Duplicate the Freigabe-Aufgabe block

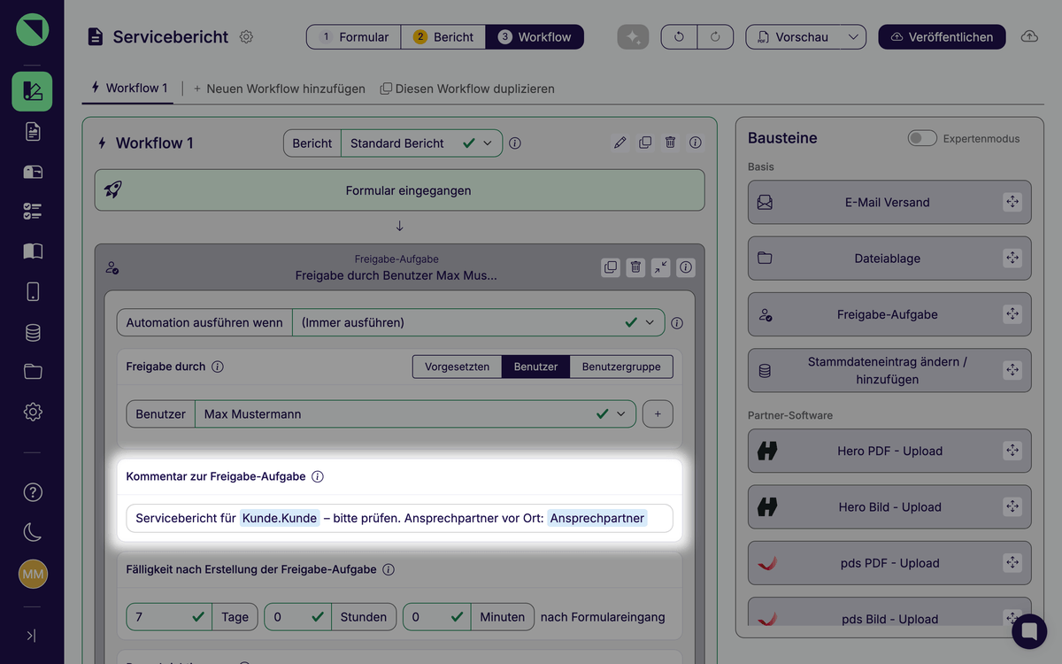click(x=611, y=267)
